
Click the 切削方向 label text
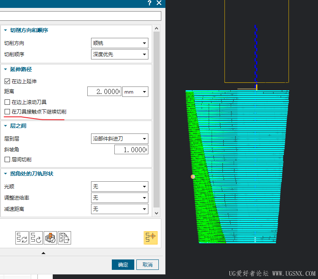14,43
